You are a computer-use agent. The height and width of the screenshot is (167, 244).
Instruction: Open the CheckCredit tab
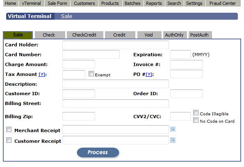[x=85, y=35]
